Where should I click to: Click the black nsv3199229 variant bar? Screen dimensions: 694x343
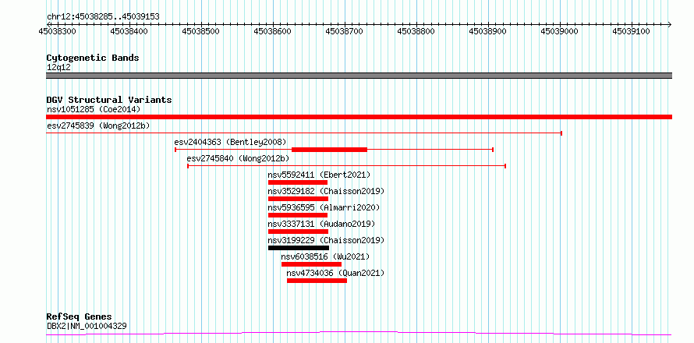pyautogui.click(x=299, y=248)
